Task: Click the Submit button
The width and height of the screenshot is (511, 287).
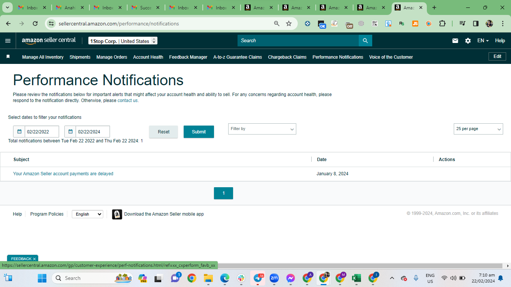Action: pyautogui.click(x=199, y=132)
